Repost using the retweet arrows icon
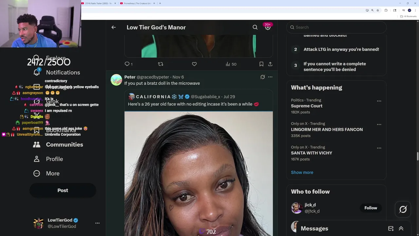The height and width of the screenshot is (236, 419). 160,64
